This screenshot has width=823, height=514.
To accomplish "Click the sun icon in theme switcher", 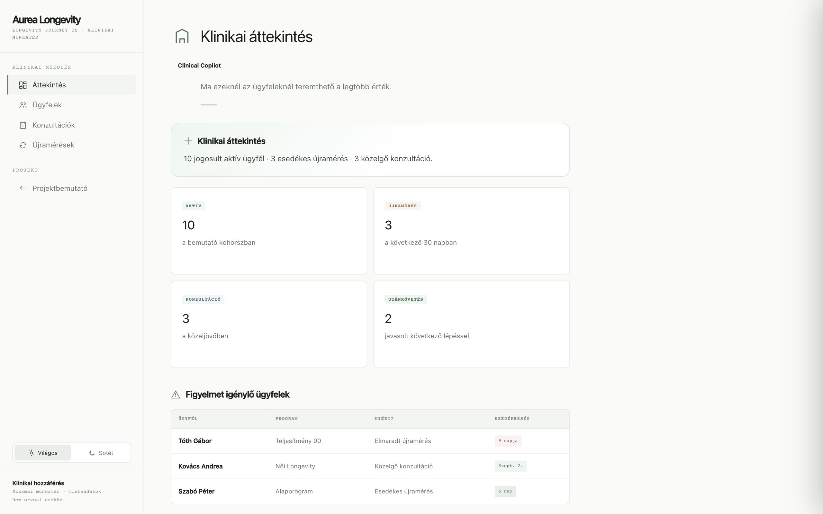I will click(x=31, y=453).
